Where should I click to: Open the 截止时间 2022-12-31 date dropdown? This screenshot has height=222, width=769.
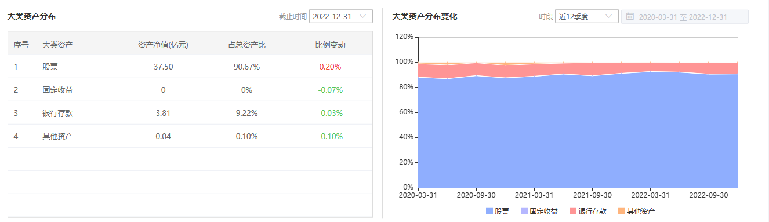(x=341, y=16)
